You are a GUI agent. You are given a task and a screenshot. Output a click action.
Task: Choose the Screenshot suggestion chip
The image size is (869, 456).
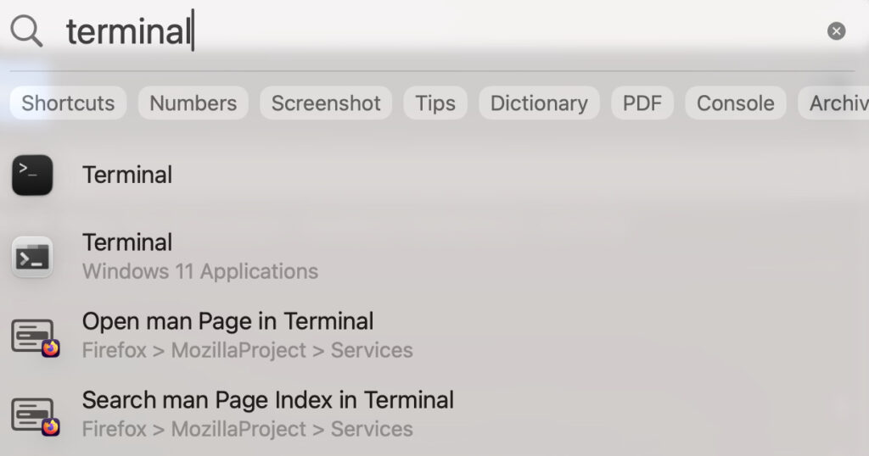coord(326,103)
